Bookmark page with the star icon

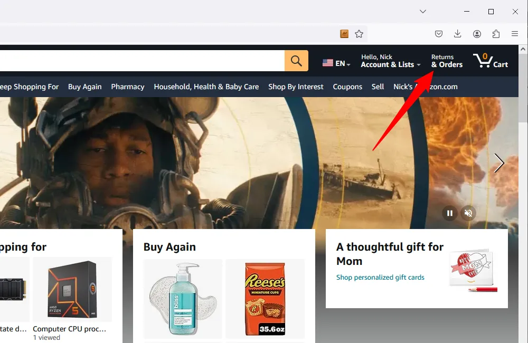[359, 34]
